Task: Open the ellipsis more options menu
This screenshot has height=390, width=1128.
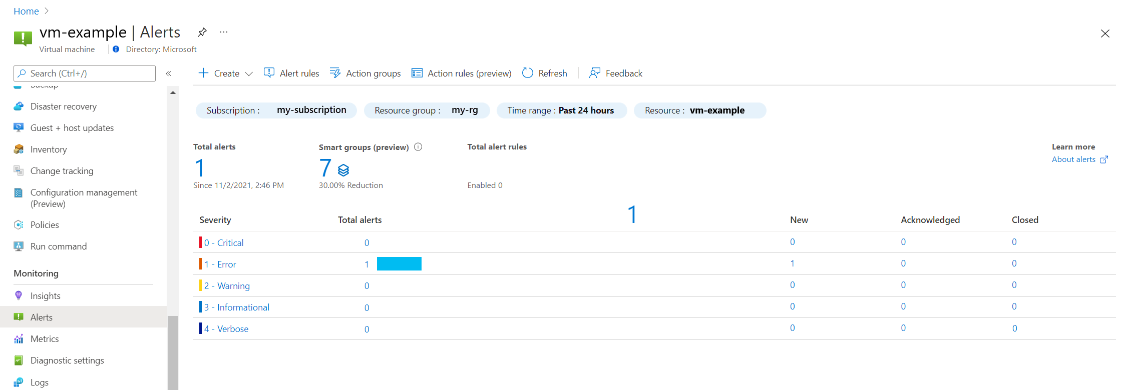Action: coord(224,32)
